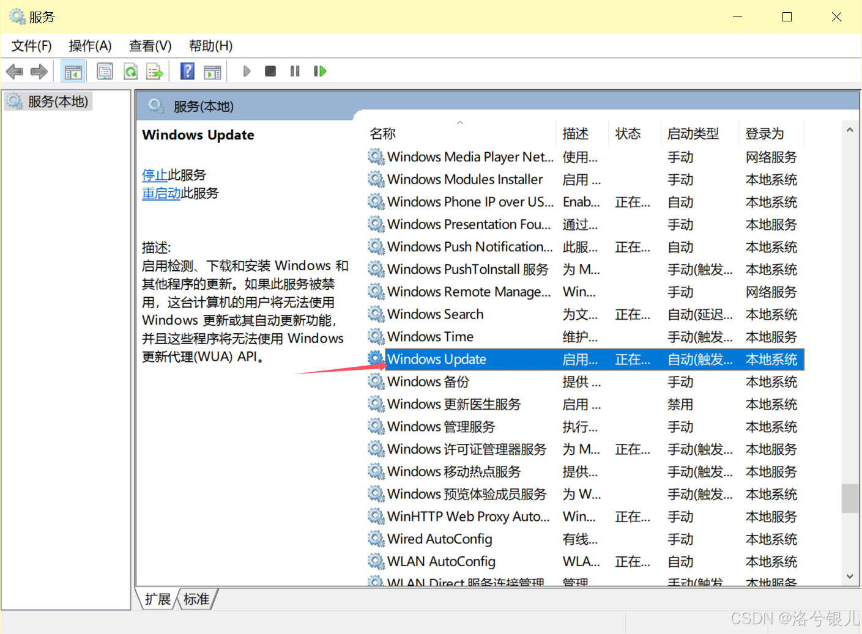Switch to the 扩展 tab
Screen dimensions: 862x634
pyautogui.click(x=158, y=599)
